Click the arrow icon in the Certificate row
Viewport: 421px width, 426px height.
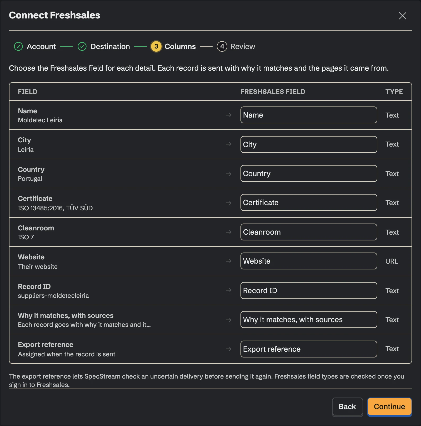point(229,203)
